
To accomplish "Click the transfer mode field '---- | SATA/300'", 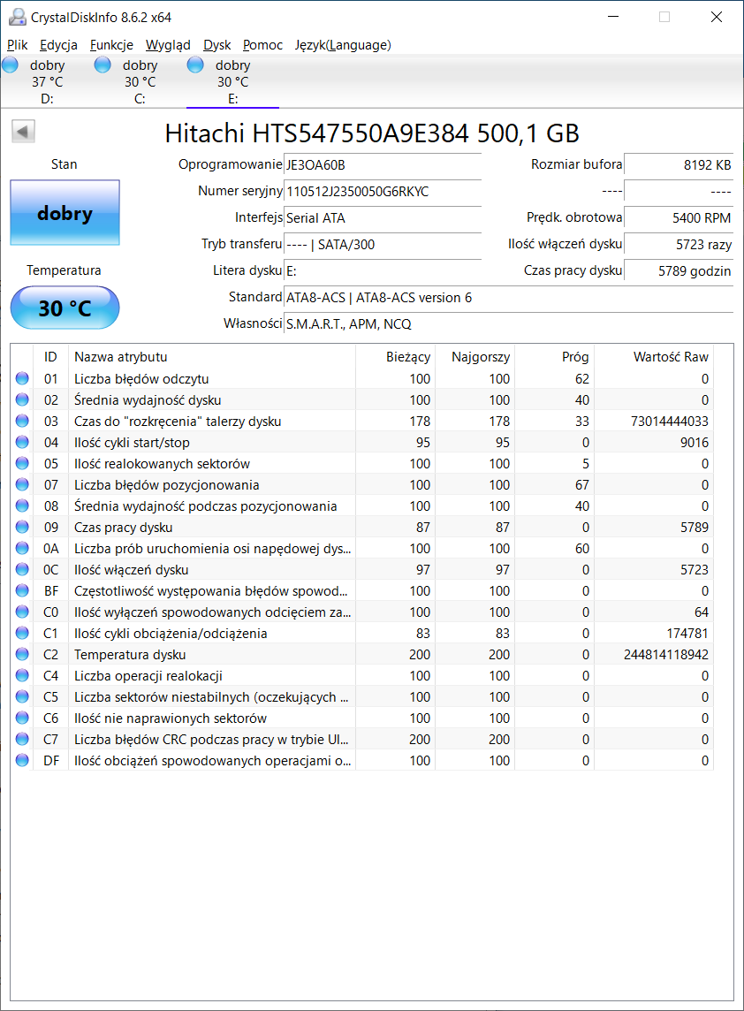I will [x=383, y=245].
